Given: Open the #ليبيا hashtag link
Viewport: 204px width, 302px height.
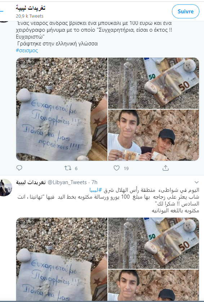Looking at the screenshot, I should 96,190.
